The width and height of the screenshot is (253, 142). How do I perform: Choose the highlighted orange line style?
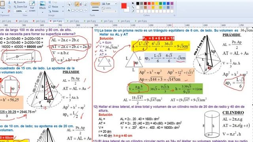(x=95, y=4)
